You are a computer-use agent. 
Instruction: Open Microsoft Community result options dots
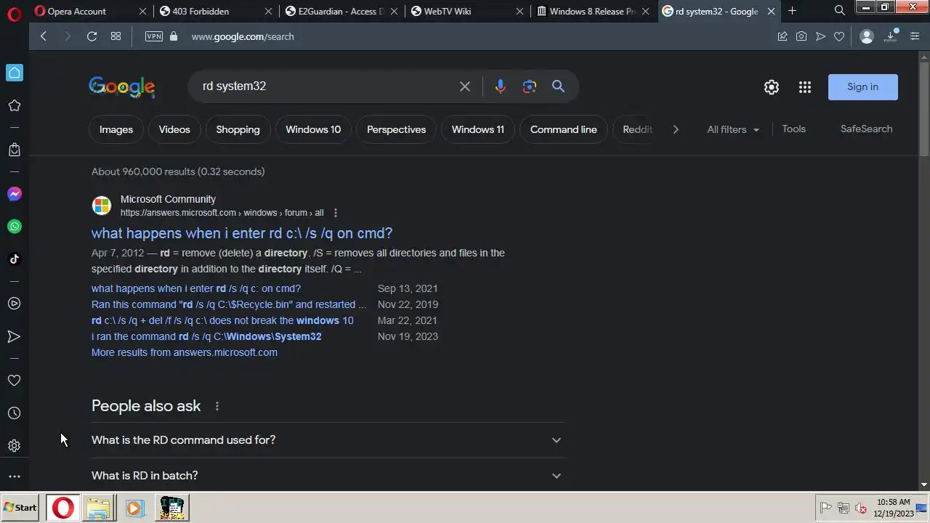pos(336,213)
